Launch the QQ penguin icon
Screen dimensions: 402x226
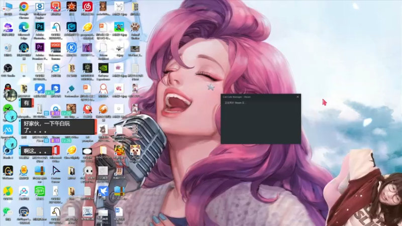tap(8, 88)
